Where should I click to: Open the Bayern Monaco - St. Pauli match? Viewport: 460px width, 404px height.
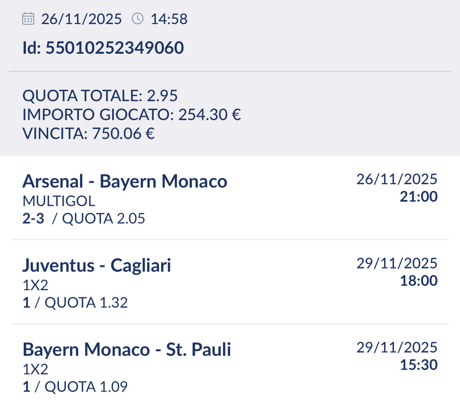(x=127, y=350)
